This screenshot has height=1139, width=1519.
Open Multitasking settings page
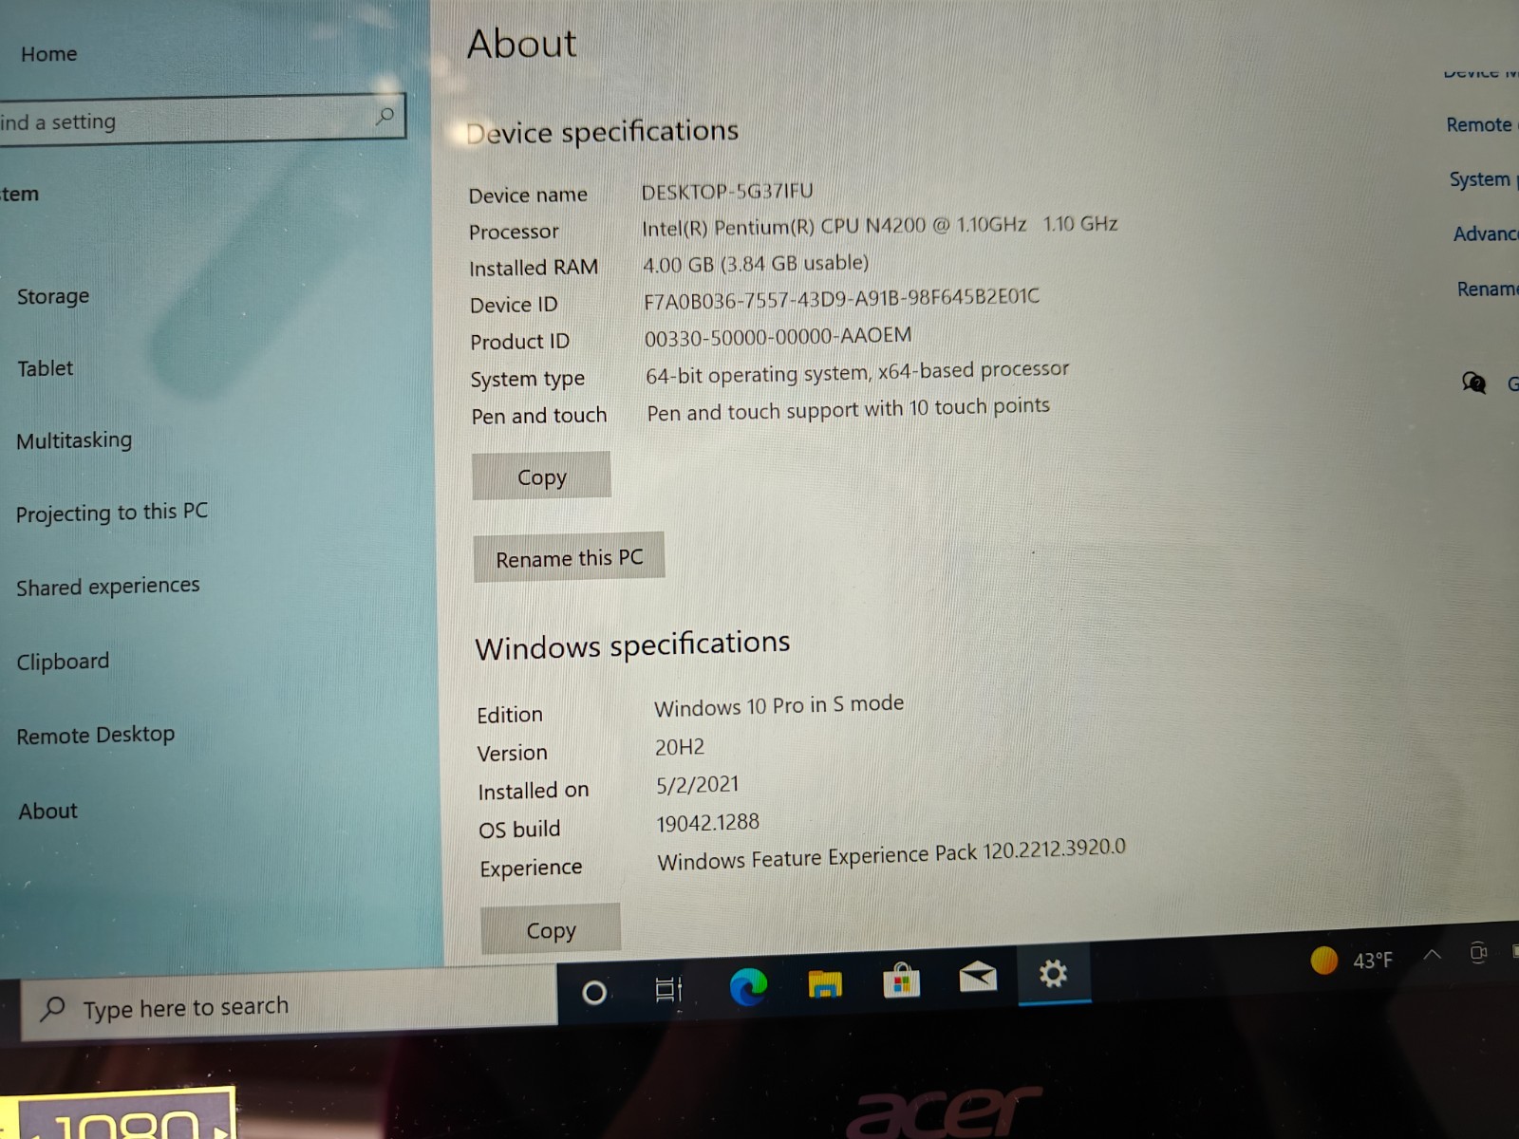(74, 440)
